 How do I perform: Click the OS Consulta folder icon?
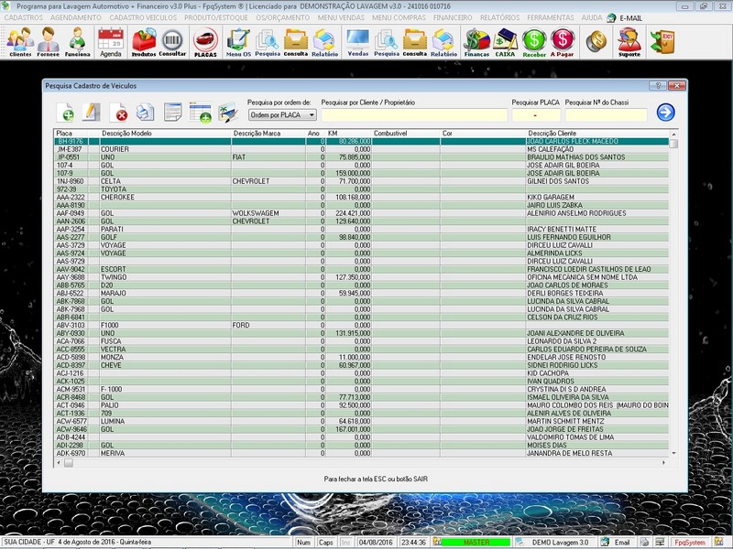(296, 42)
